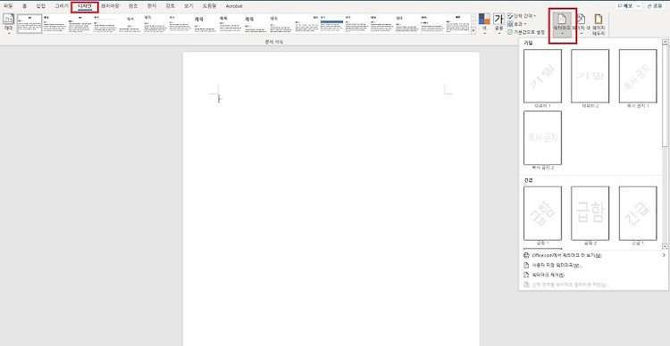Open the 글꼴 (Fonts) theme dropdown
The width and height of the screenshot is (670, 346).
coord(498,23)
